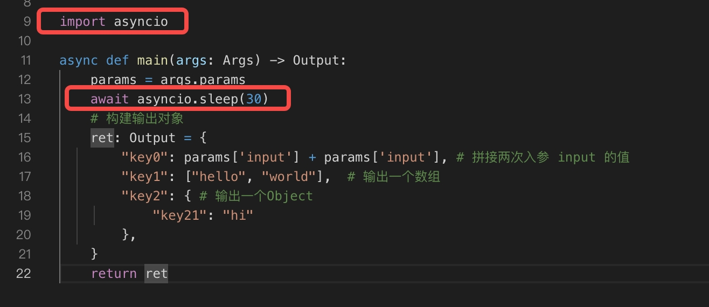Click the "key21" nested key
The height and width of the screenshot is (307, 709).
(180, 215)
